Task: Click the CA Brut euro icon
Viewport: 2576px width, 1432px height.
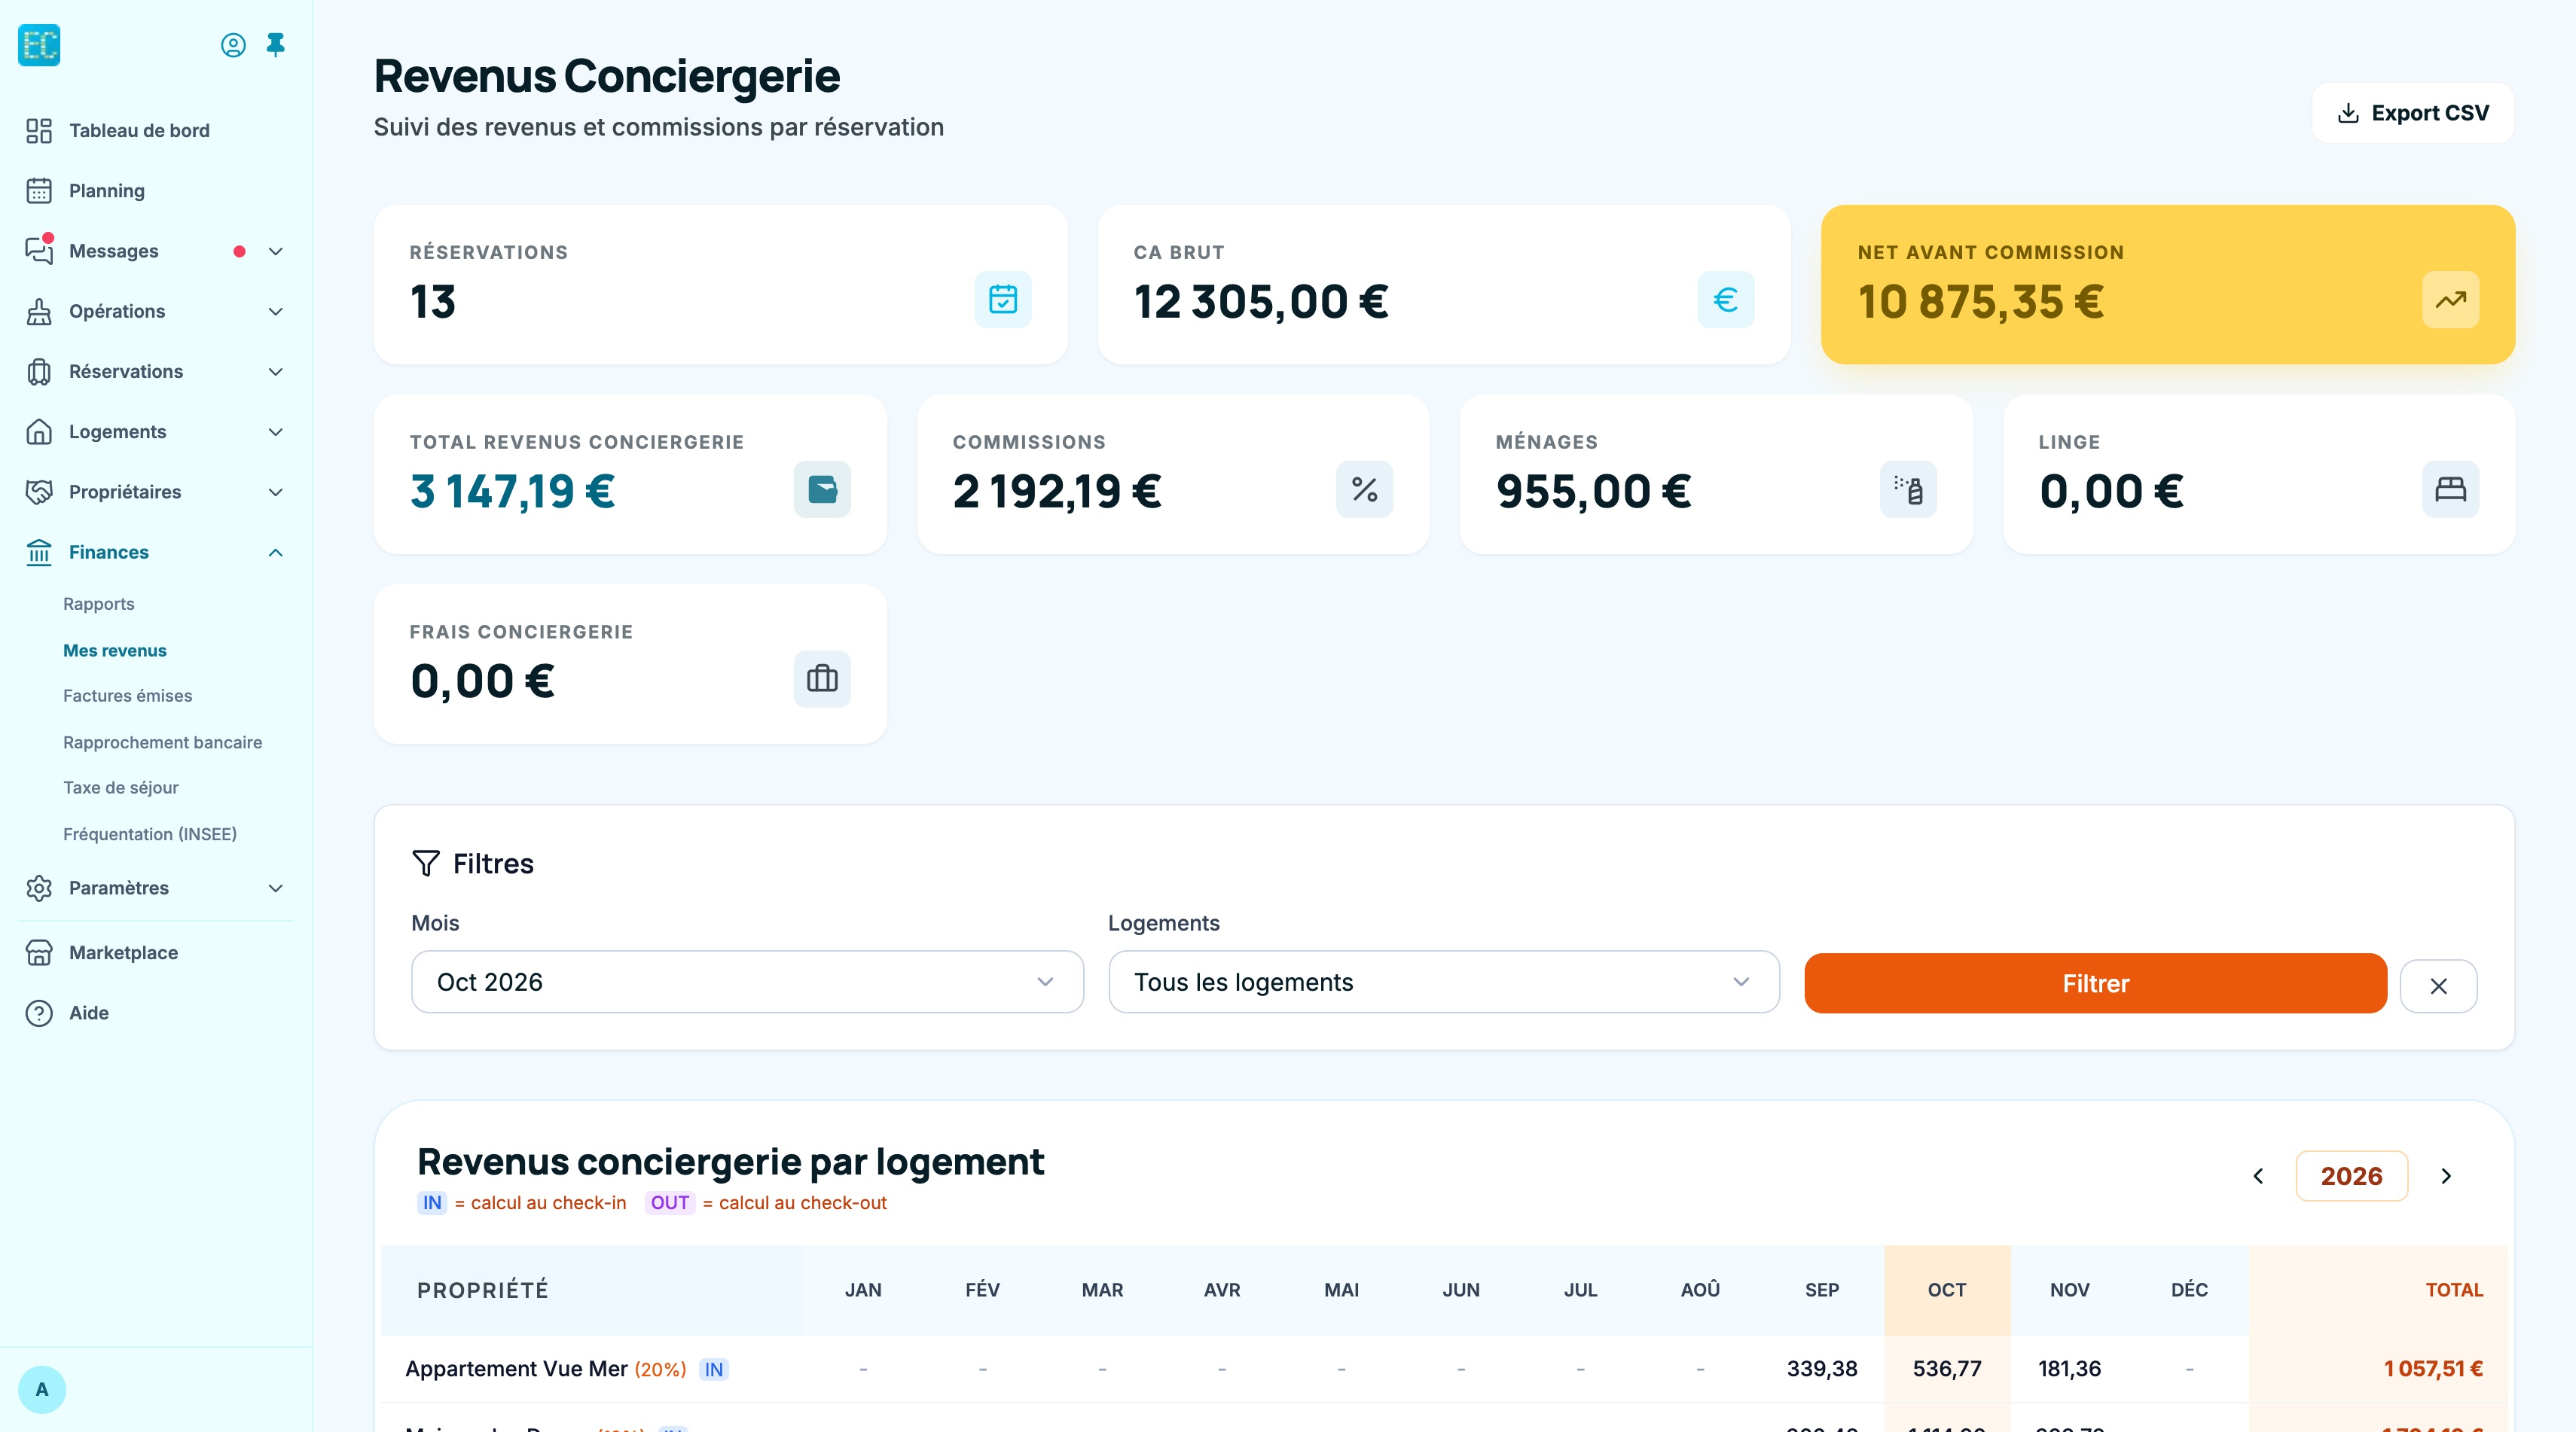Action: click(x=1726, y=299)
